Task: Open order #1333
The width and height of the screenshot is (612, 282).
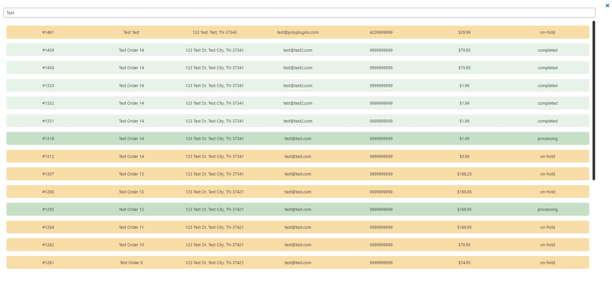Action: 298,85
